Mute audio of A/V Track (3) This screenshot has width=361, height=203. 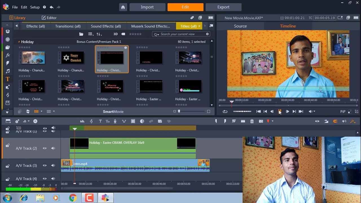coord(53,166)
